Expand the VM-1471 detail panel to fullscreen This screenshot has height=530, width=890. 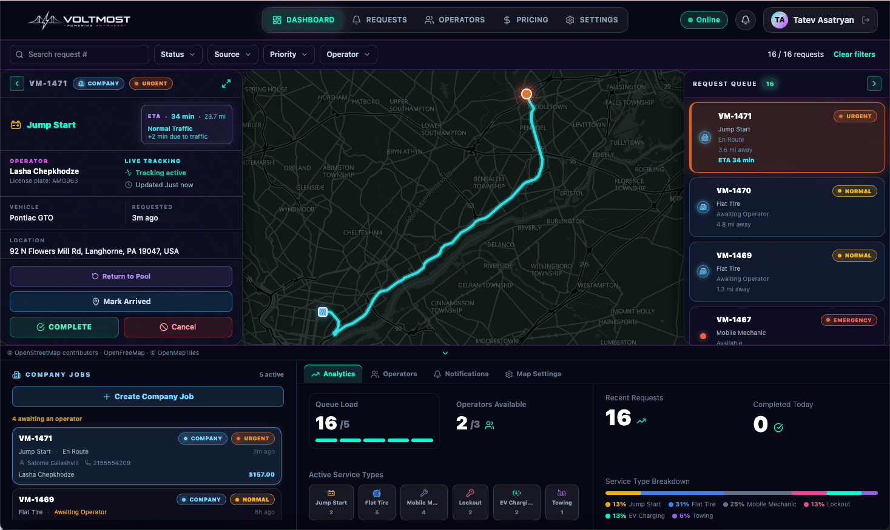click(226, 84)
